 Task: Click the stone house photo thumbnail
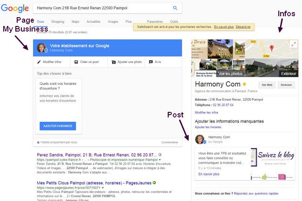pyautogui.click(x=220, y=49)
